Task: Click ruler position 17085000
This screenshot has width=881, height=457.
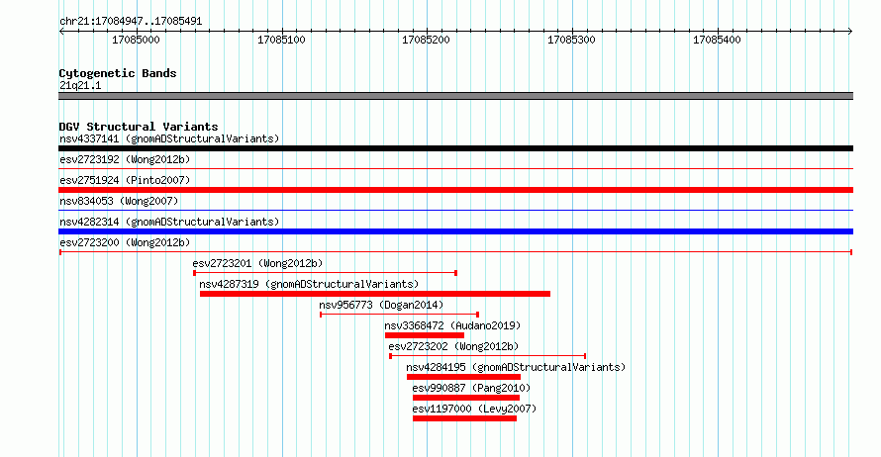Action: pyautogui.click(x=136, y=40)
